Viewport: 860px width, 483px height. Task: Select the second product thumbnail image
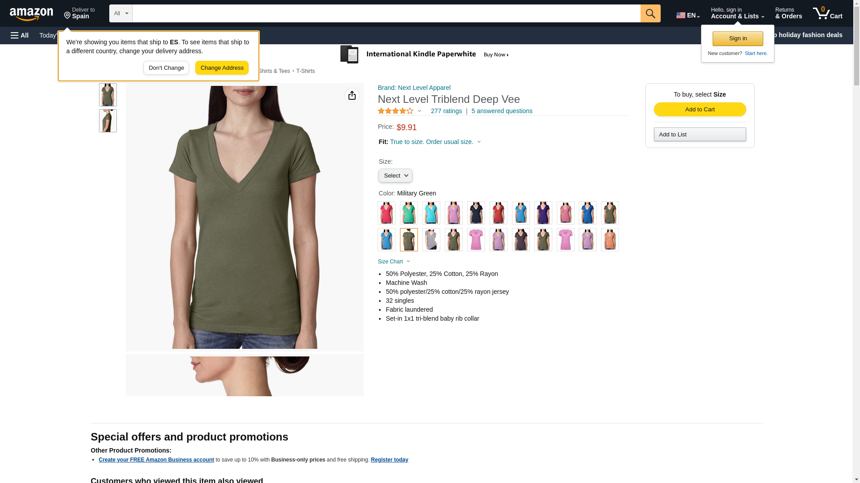pyautogui.click(x=107, y=121)
